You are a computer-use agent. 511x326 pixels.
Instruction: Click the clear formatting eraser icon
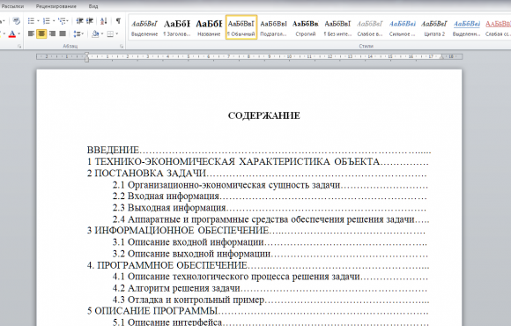(16, 21)
